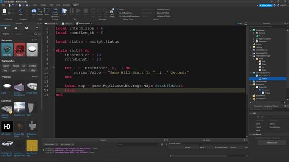This screenshot has height=162, width=289.
Task: Click the Format Selection icon
Action: click(x=55, y=11)
